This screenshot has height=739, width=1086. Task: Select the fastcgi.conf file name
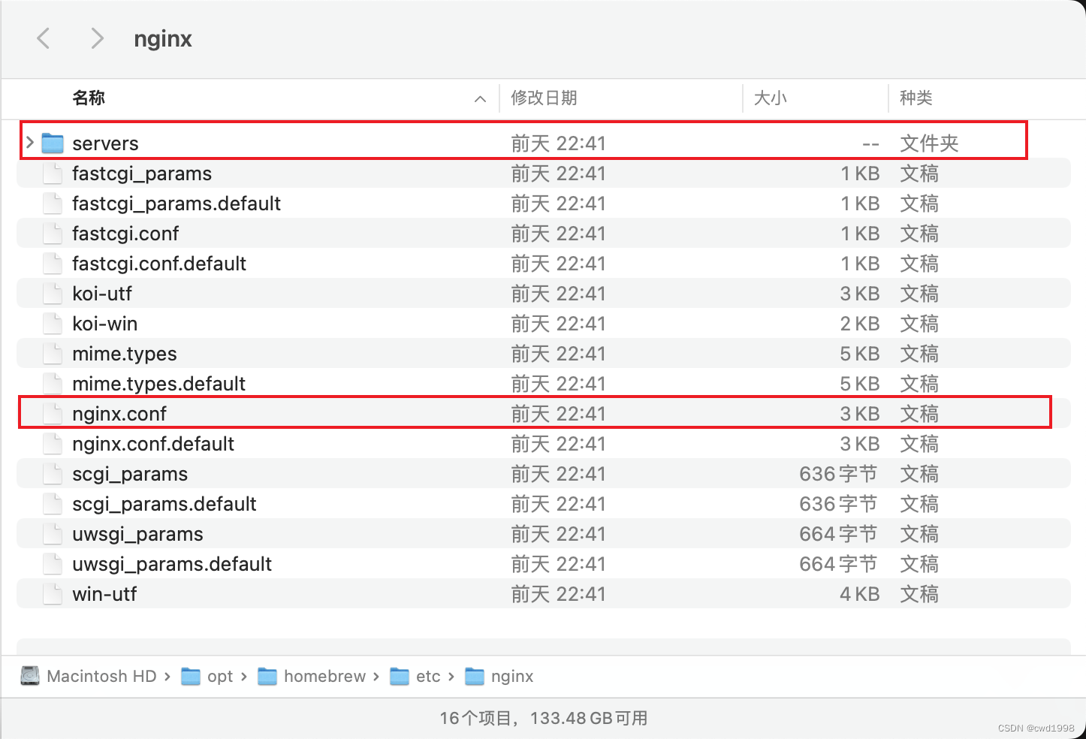125,234
